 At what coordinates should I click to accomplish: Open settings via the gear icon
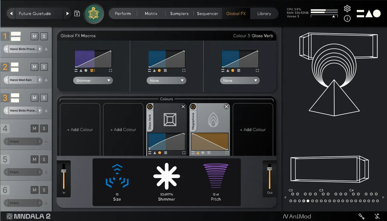pyautogui.click(x=347, y=9)
